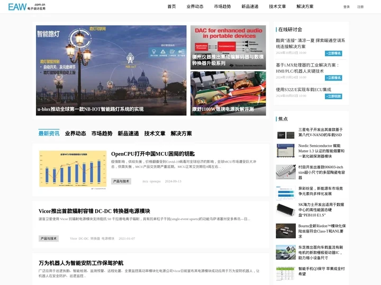This screenshot has height=285, width=381.
Task: Click the opencpu tag link
Action: coord(155,181)
